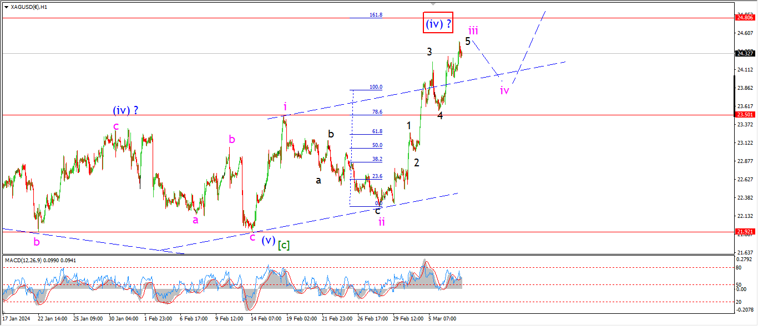Image resolution: width=758 pixels, height=326 pixels.
Task: Click the 0.2792 MACD scale value
Action: (744, 259)
